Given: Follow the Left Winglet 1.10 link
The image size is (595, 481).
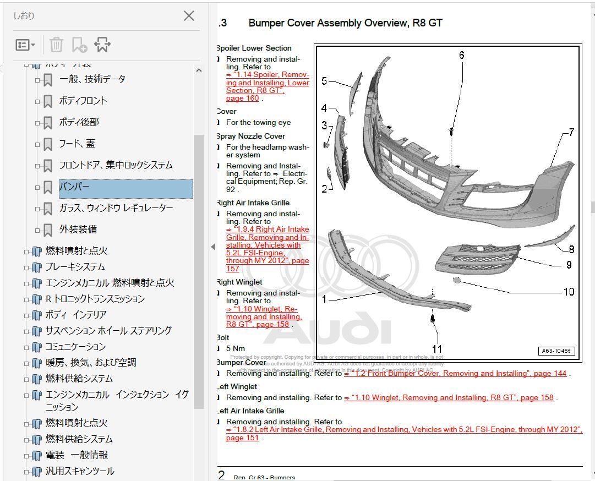Looking at the screenshot, I should tap(449, 397).
